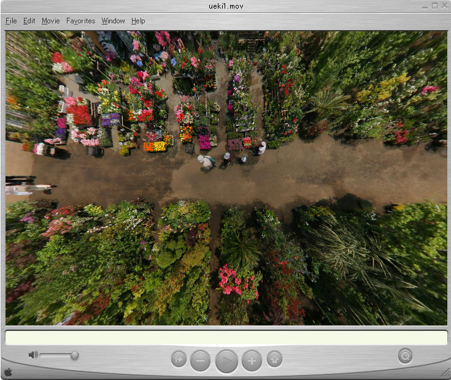This screenshot has width=451, height=380.
Task: Click the round Q button at right
Action: 405,356
